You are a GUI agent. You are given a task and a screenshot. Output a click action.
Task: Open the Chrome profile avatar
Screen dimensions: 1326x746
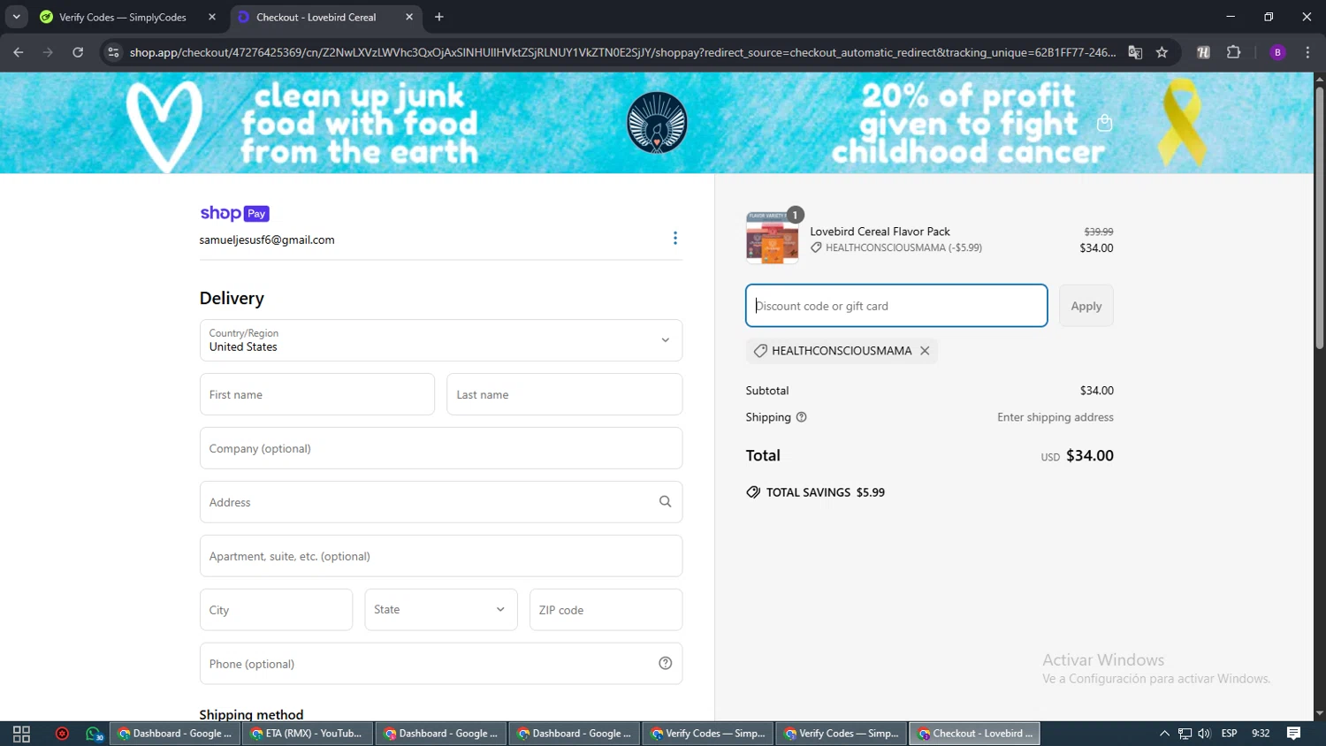1277,52
